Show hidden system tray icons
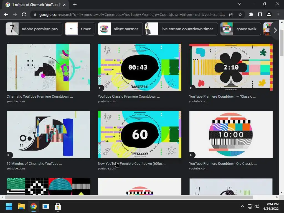Viewport: 284px width, 213px height. click(242, 206)
